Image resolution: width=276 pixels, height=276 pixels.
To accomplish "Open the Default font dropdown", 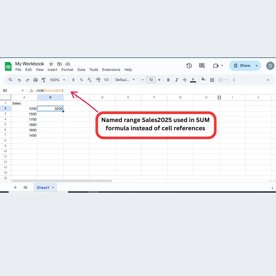I will 125,80.
